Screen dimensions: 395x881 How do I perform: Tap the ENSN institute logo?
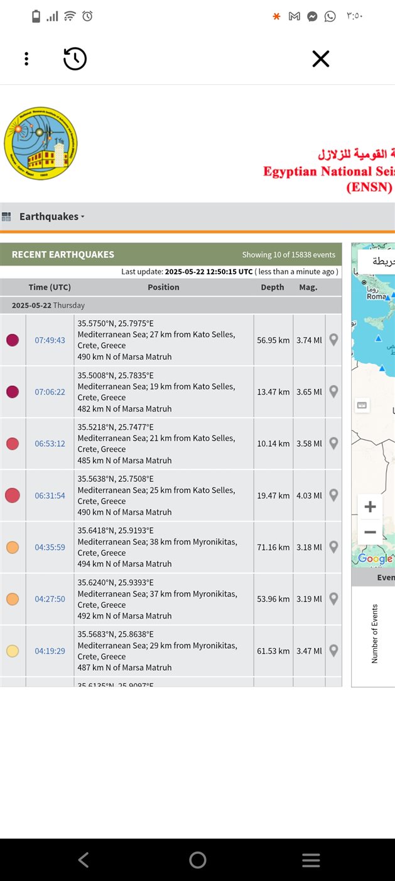click(x=41, y=143)
